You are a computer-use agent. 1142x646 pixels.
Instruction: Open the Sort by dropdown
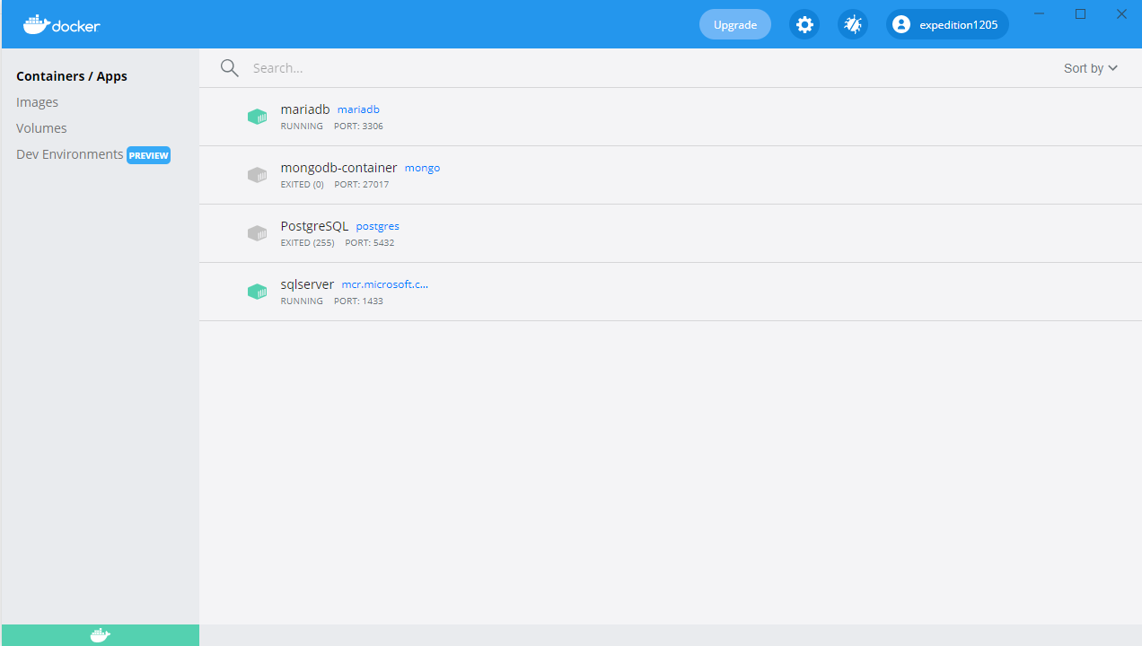point(1091,68)
